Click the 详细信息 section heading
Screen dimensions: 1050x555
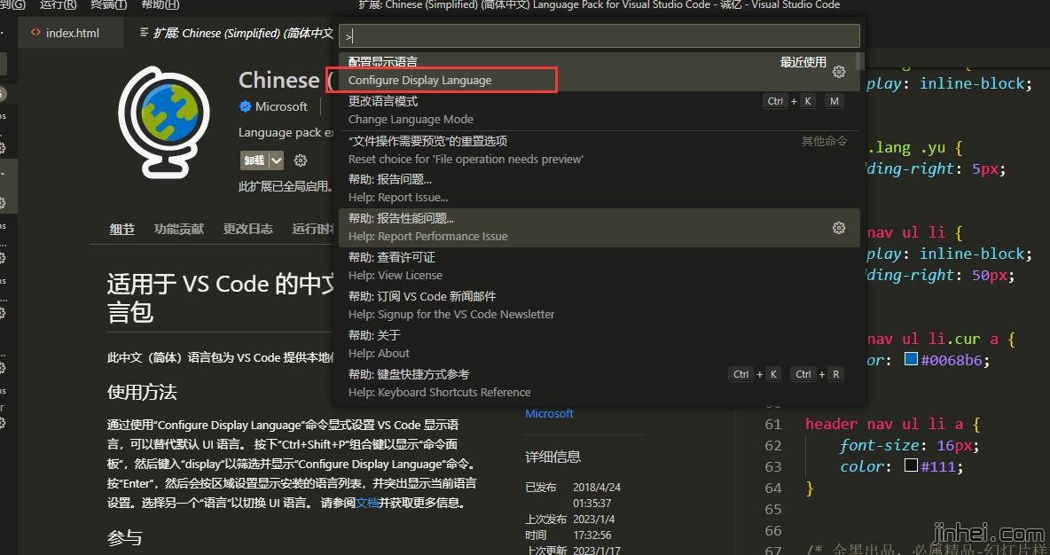click(x=553, y=457)
